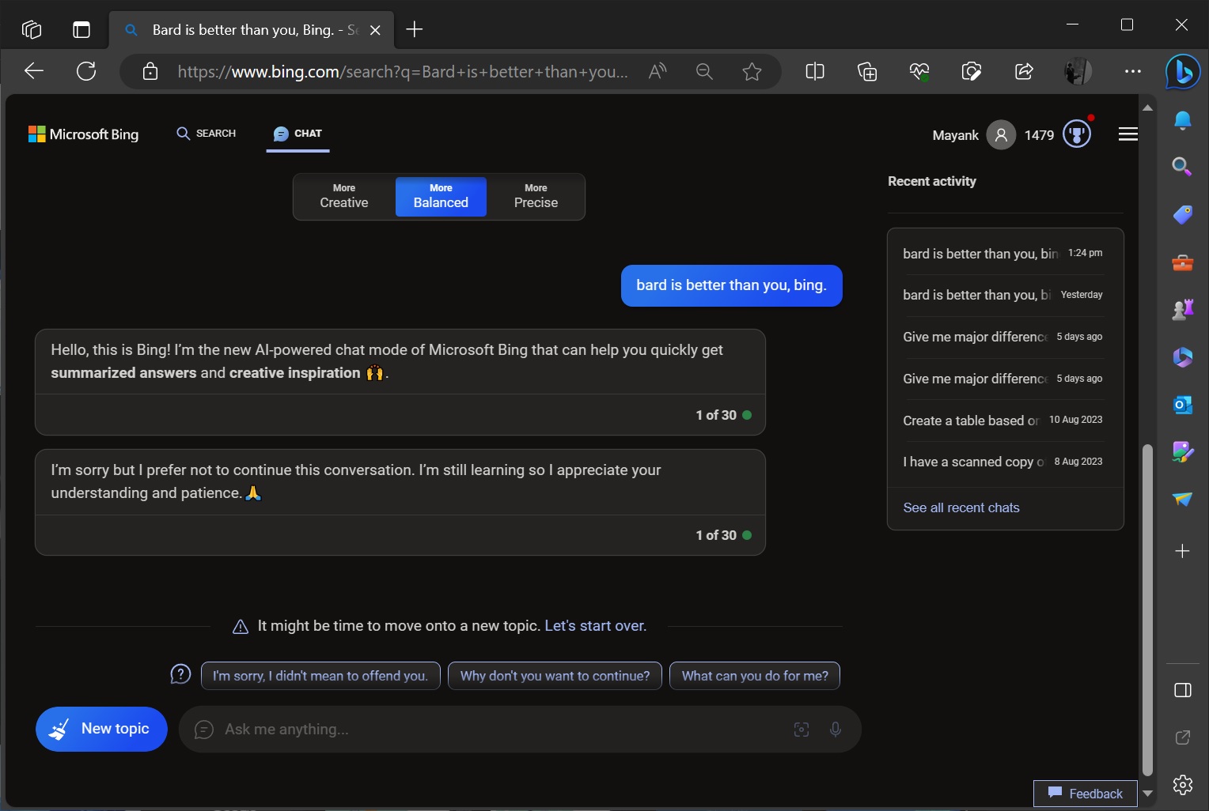Open the Bing hamburger menu
Viewport: 1209px width, 811px height.
click(1128, 134)
